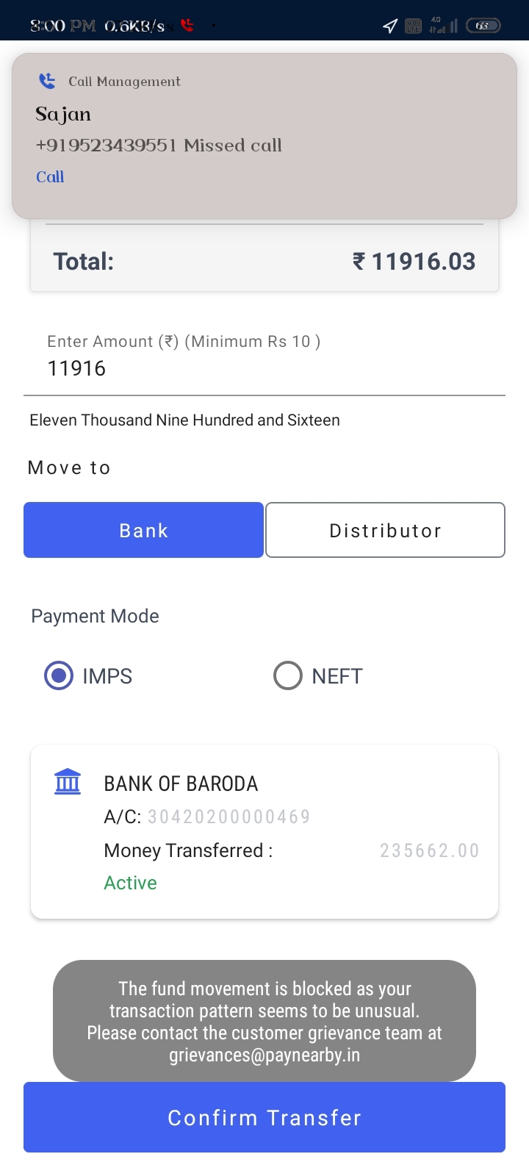Tap the green Active account status
Screen dimensions: 529x1176
click(130, 883)
